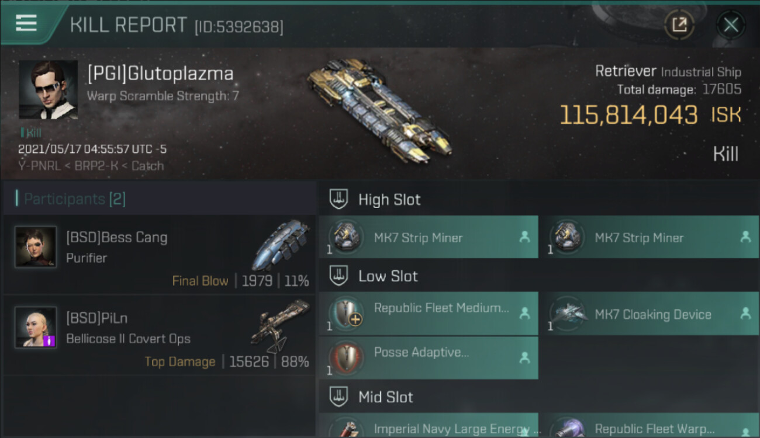The width and height of the screenshot is (760, 438).
Task: Tap the MK7 Cloaking Device icon
Action: pos(566,314)
